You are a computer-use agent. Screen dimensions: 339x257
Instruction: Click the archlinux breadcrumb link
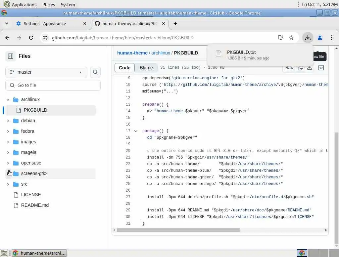tap(161, 53)
